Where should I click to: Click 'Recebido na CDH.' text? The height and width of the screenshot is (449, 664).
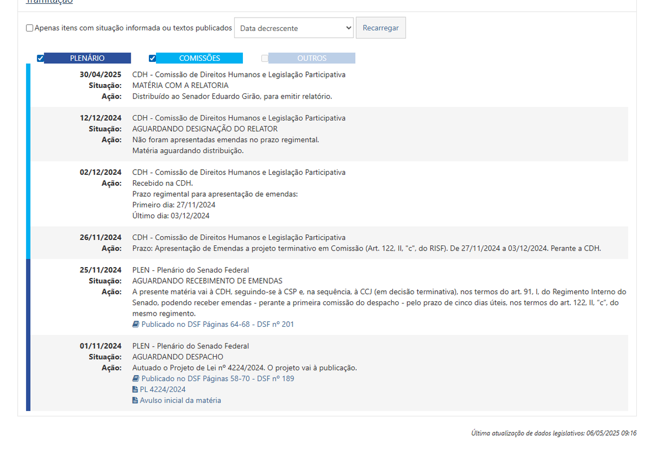[163, 184]
